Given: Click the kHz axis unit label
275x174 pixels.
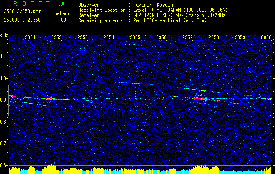Looking at the screenshot, I should tap(4, 35).
